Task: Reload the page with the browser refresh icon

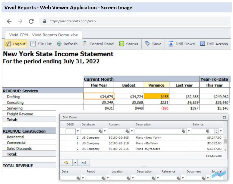Action: click(x=31, y=21)
